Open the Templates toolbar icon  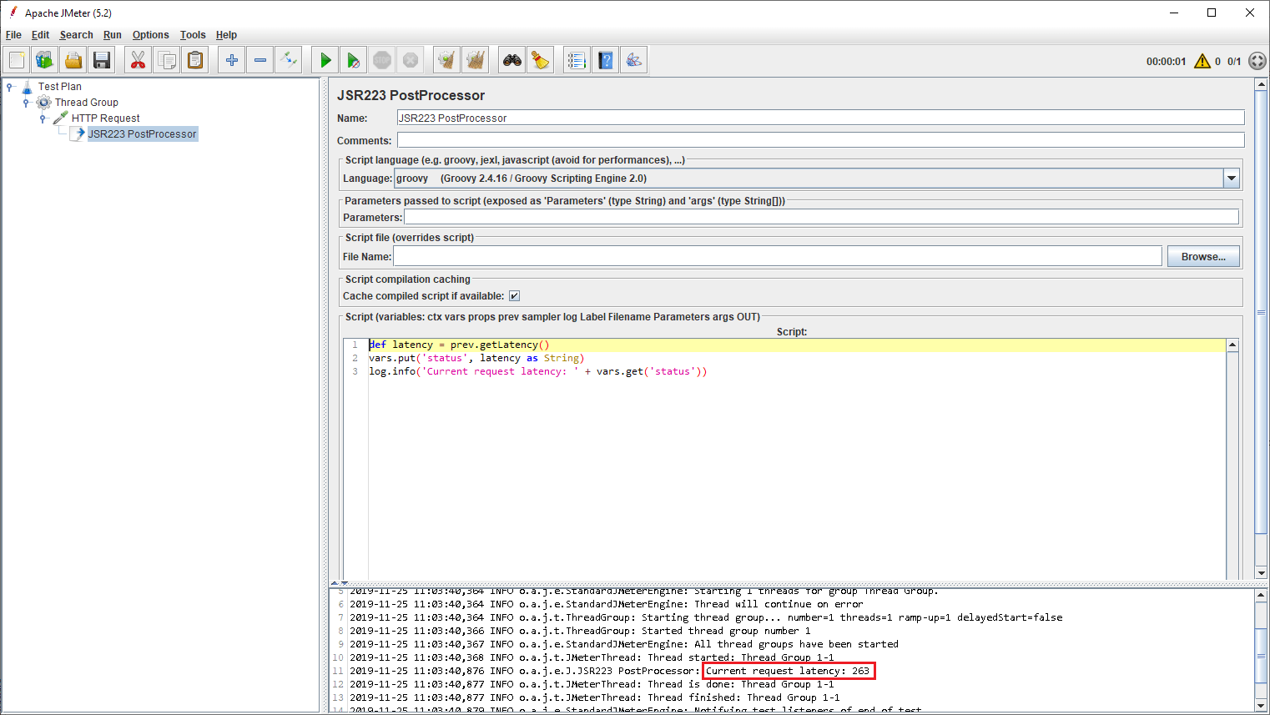tap(45, 60)
